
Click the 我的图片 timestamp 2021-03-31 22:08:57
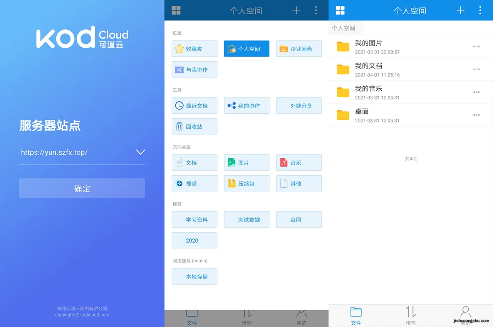pos(377,52)
